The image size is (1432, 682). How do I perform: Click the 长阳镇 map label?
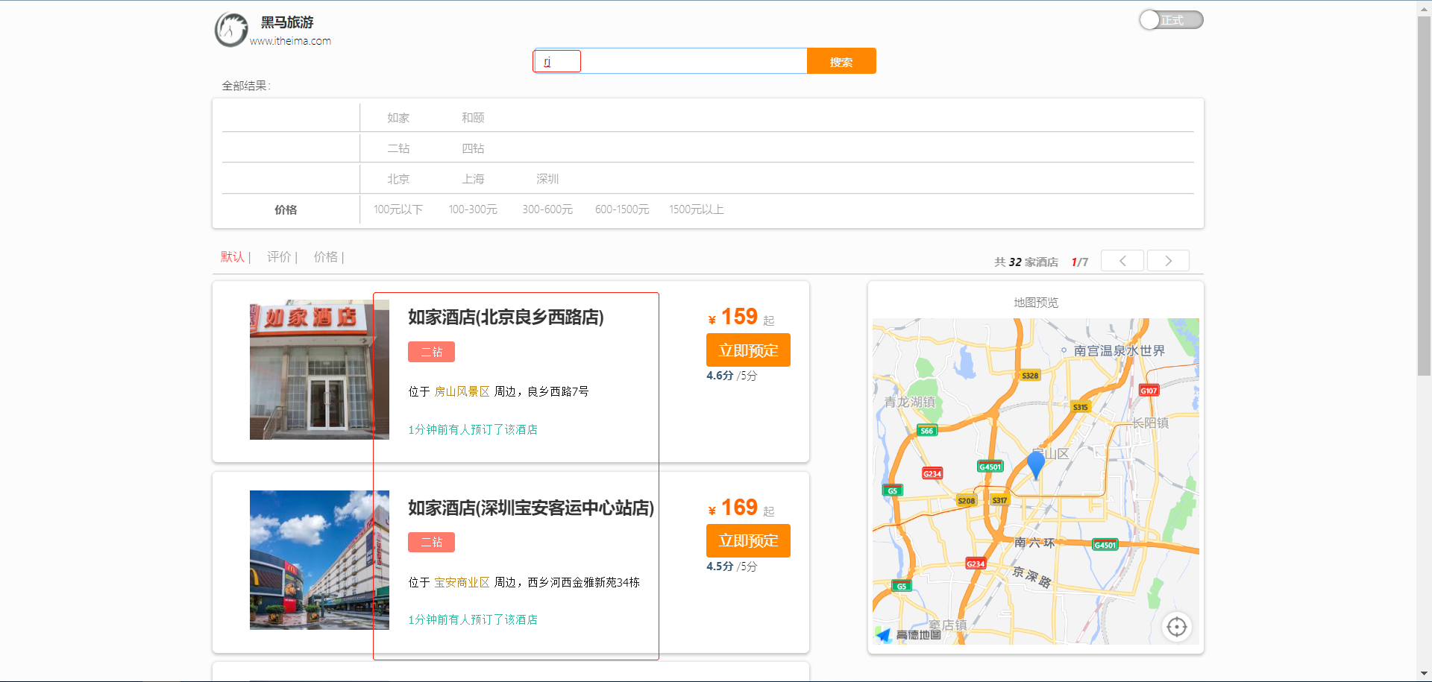point(1150,423)
